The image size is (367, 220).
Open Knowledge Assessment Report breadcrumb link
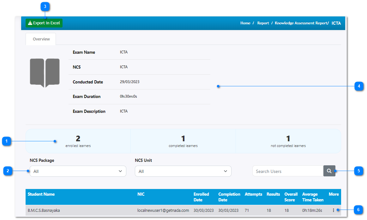pos(301,23)
